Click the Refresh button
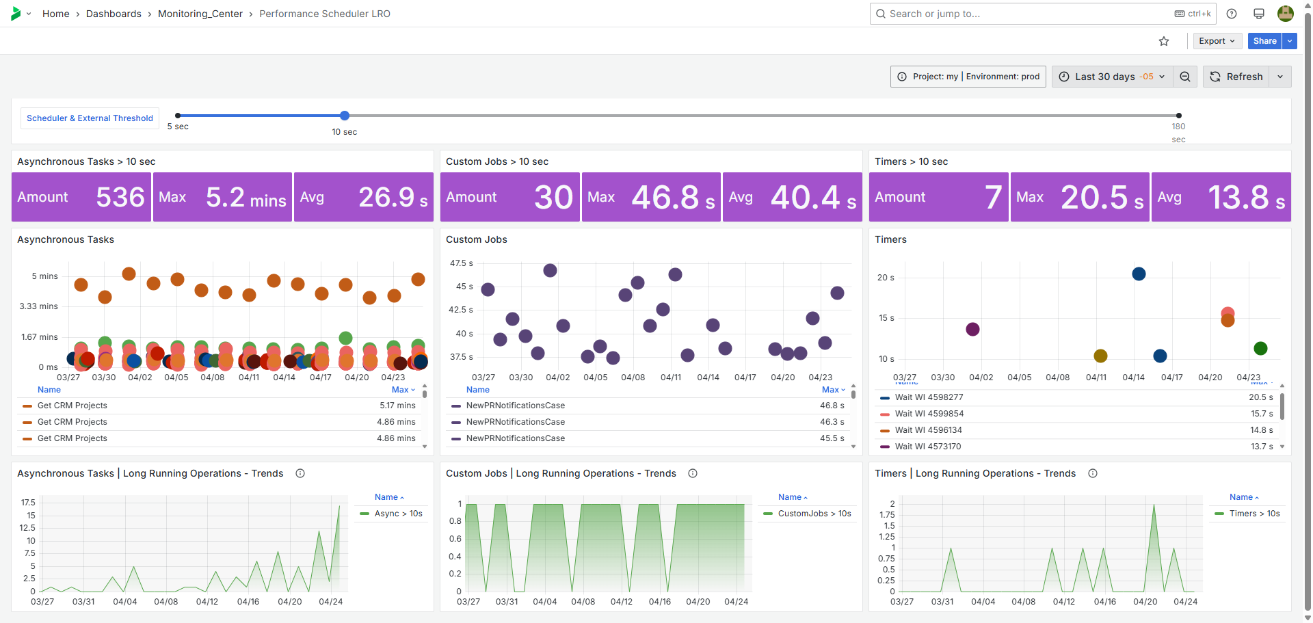Image resolution: width=1313 pixels, height=623 pixels. (1236, 76)
